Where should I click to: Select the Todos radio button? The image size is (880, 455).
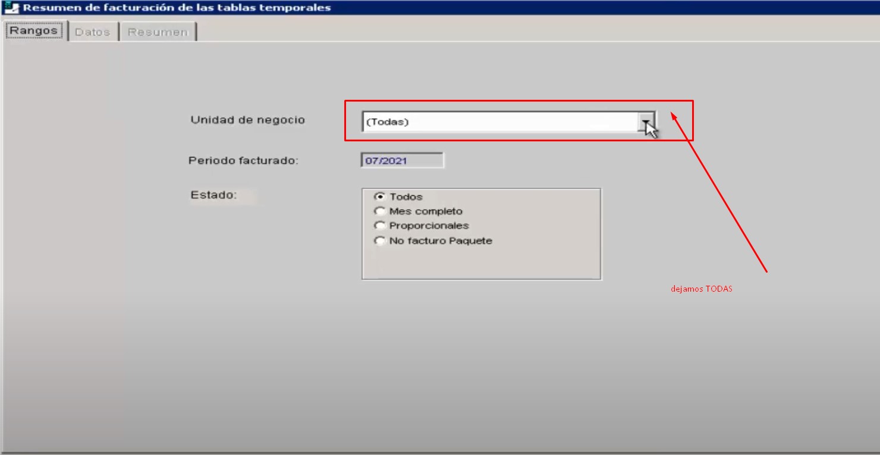click(x=379, y=197)
